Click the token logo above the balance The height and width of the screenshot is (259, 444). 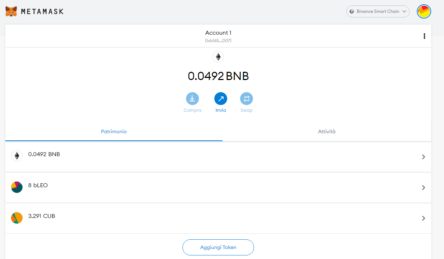pyautogui.click(x=218, y=57)
